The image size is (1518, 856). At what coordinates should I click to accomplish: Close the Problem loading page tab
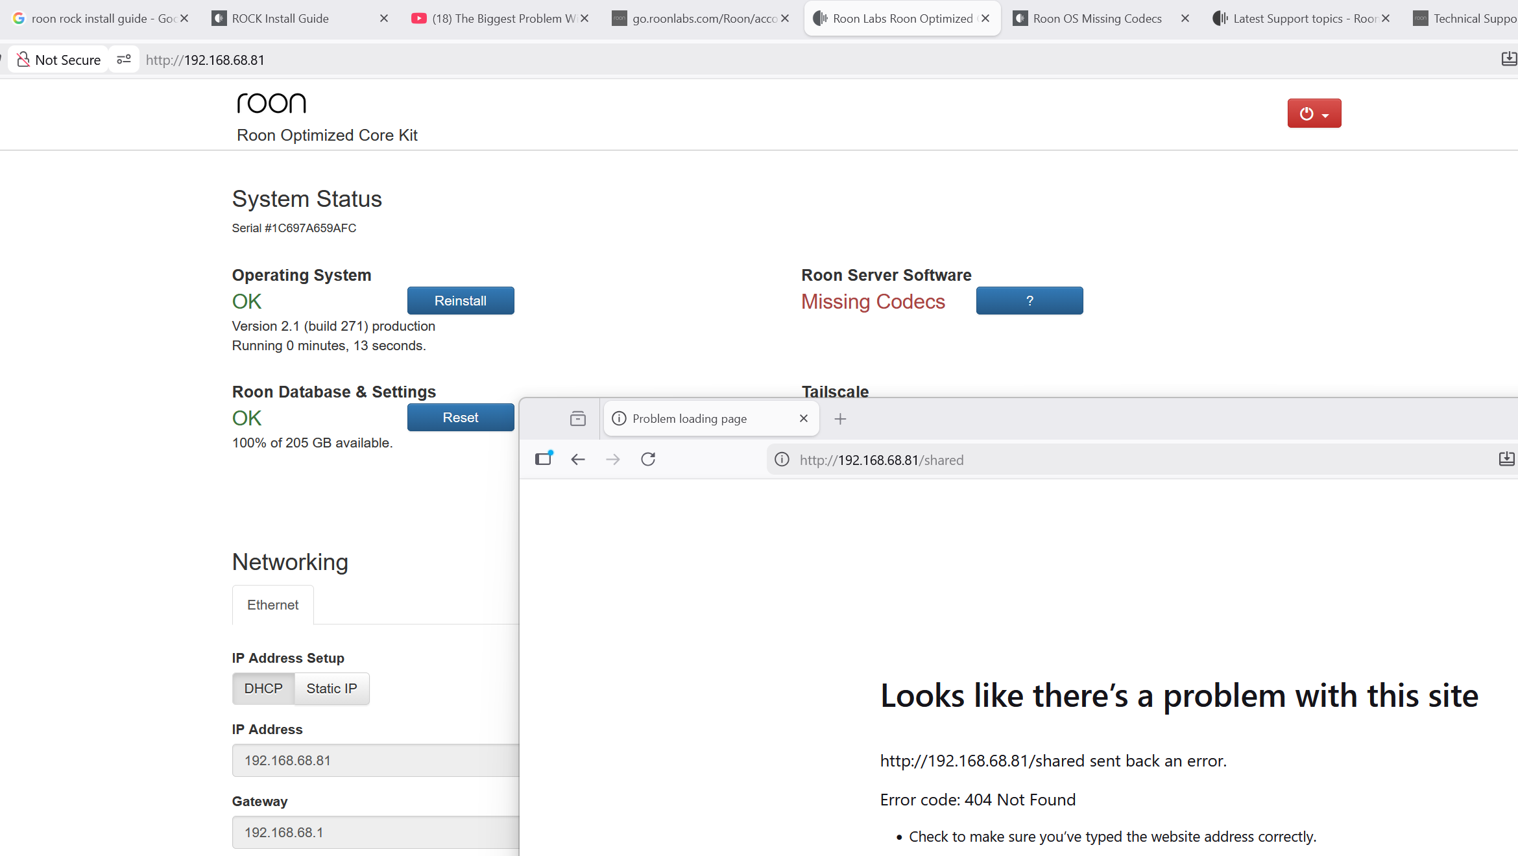coord(804,418)
